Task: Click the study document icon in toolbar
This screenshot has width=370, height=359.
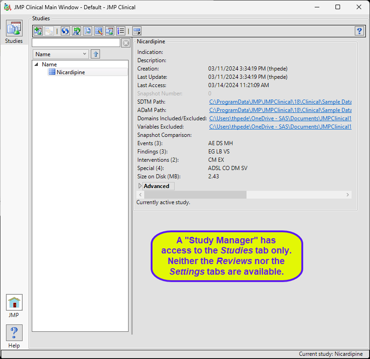Action: tap(88, 31)
